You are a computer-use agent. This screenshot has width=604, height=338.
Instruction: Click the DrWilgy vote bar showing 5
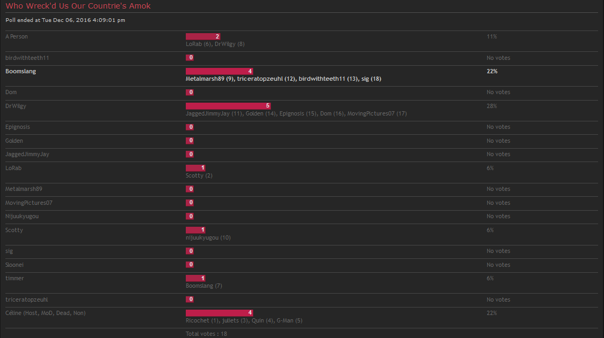[228, 106]
